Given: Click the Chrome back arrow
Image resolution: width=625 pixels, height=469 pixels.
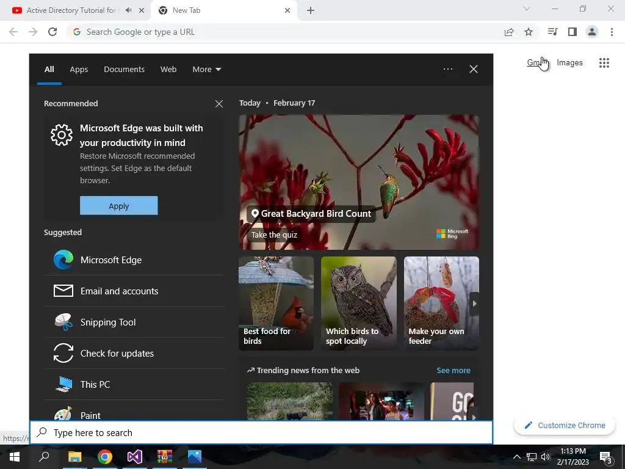Looking at the screenshot, I should pos(13,32).
